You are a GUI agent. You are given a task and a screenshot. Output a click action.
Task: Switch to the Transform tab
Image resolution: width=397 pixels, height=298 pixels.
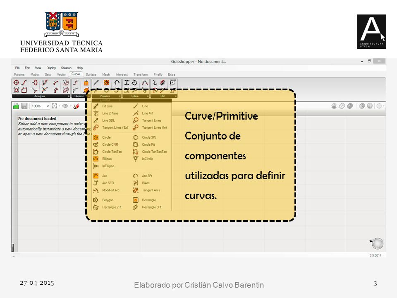coord(141,74)
